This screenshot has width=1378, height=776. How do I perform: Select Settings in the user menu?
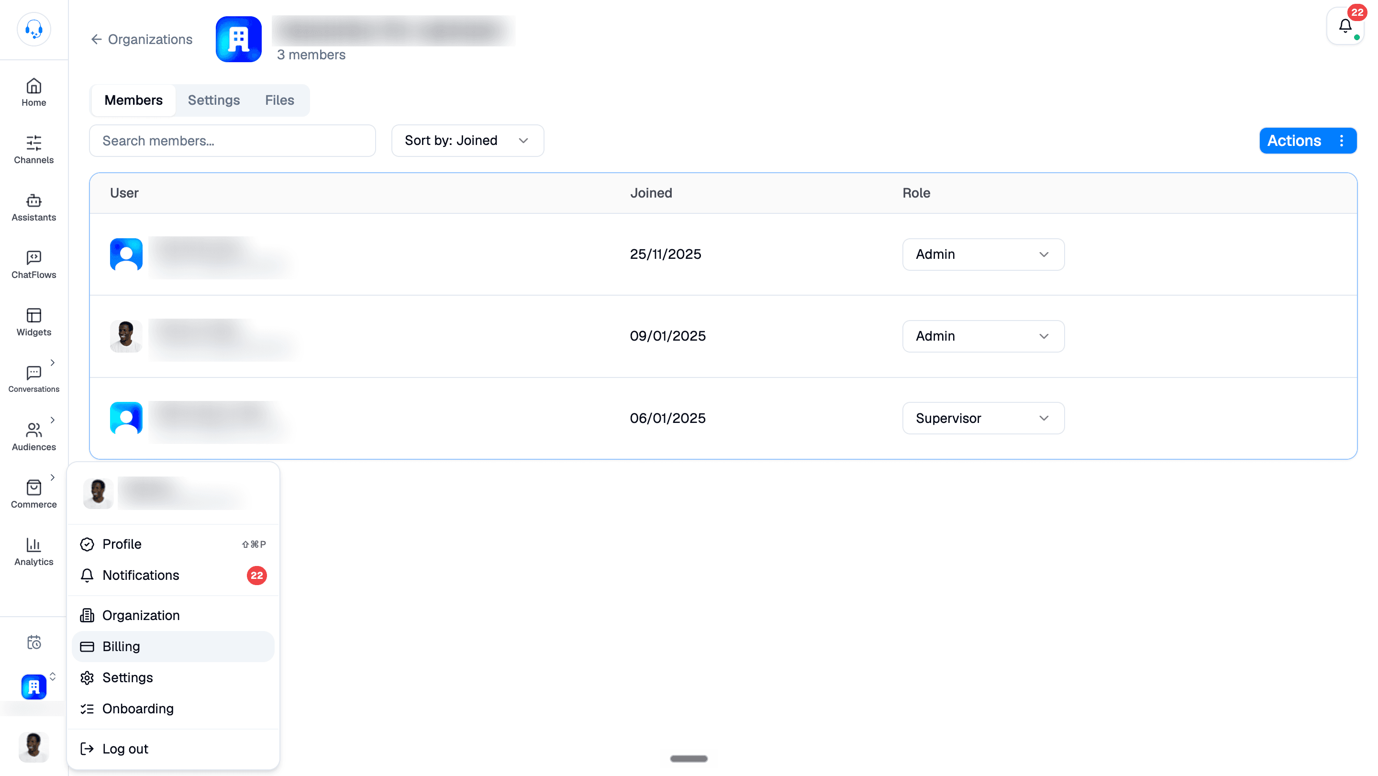(173, 677)
